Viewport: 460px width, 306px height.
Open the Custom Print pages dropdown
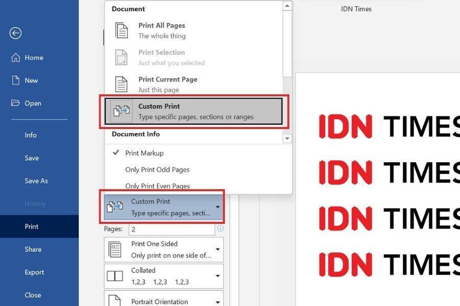(164, 207)
